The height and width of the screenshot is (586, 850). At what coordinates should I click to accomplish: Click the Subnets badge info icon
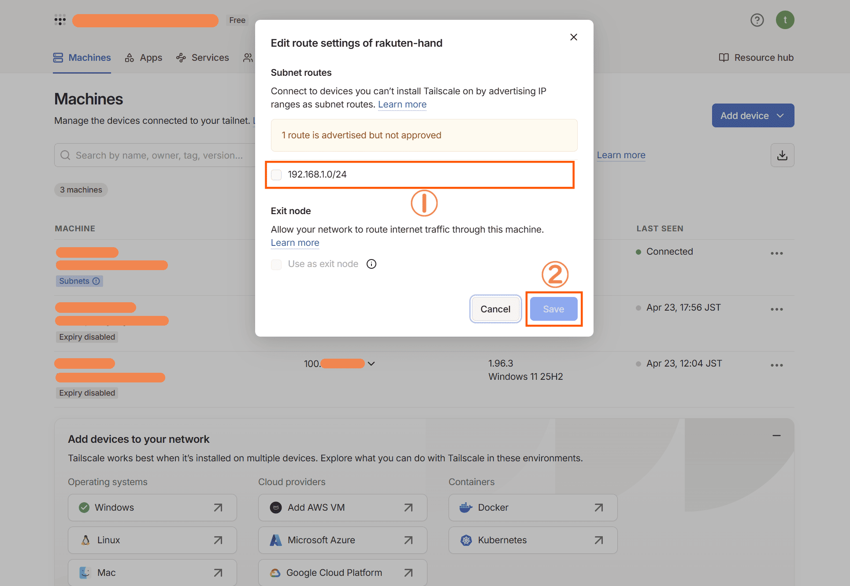(96, 281)
